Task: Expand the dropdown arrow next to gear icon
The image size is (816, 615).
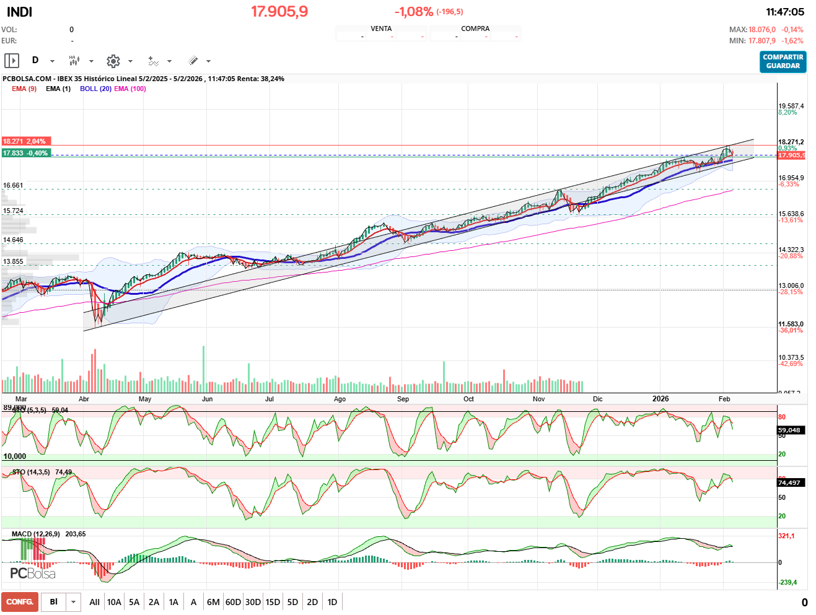Action: click(x=130, y=61)
